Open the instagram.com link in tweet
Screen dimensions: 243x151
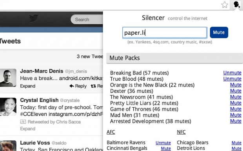click(x=76, y=114)
